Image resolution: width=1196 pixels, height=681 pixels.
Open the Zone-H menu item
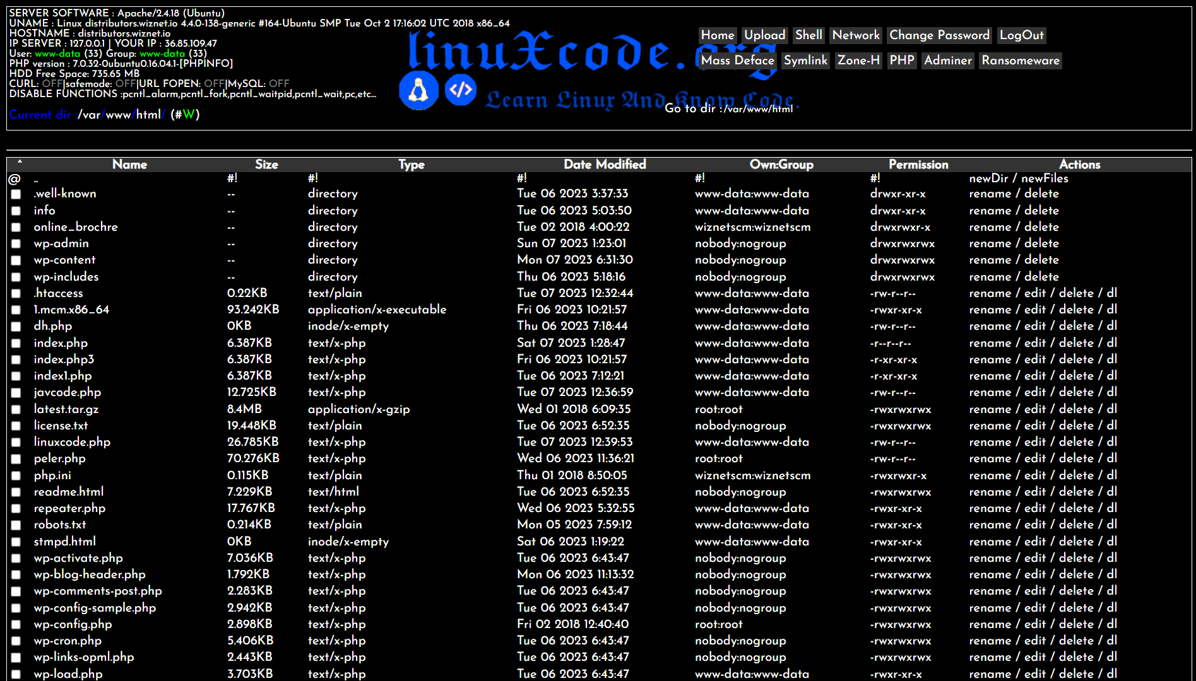point(858,61)
